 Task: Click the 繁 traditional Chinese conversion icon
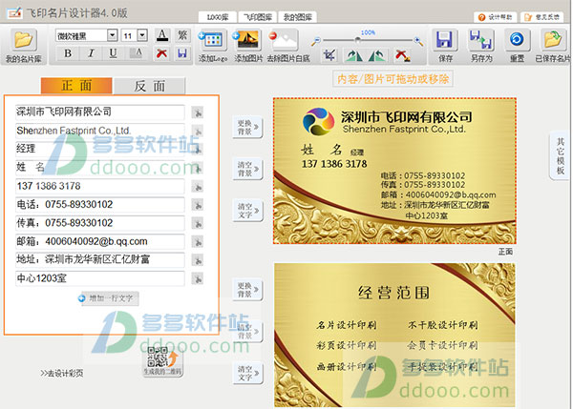182,36
